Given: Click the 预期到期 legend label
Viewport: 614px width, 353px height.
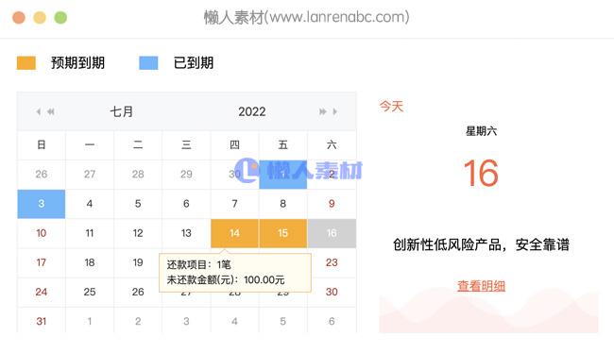Looking at the screenshot, I should point(77,63).
